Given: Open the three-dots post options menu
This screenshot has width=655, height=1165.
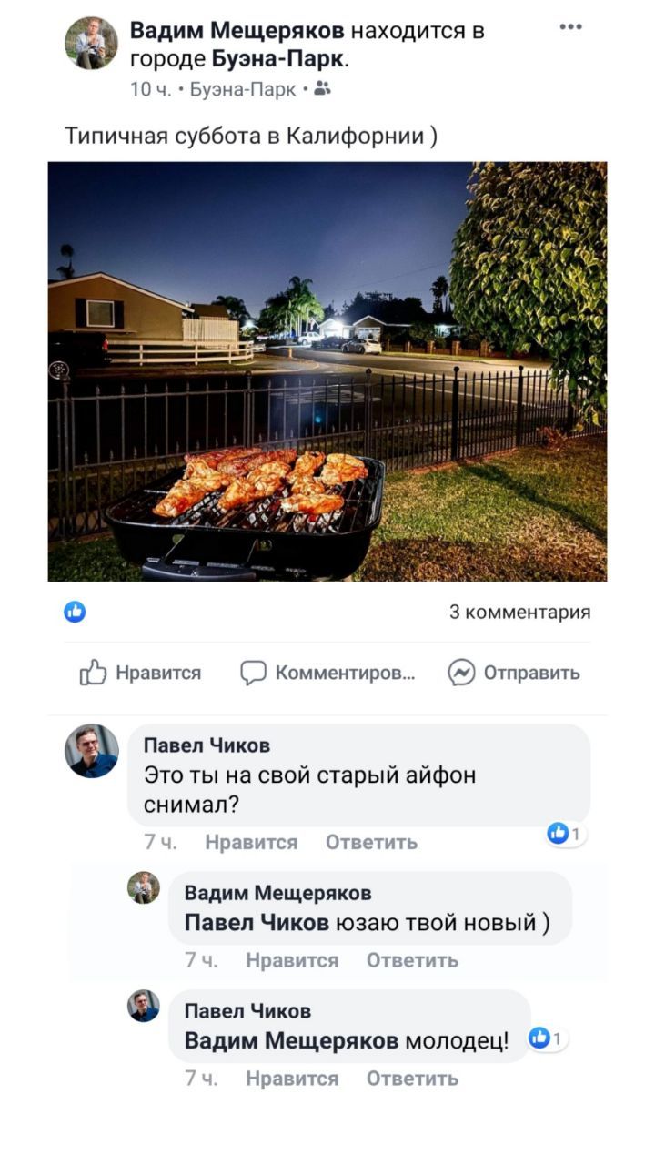Looking at the screenshot, I should point(570,27).
